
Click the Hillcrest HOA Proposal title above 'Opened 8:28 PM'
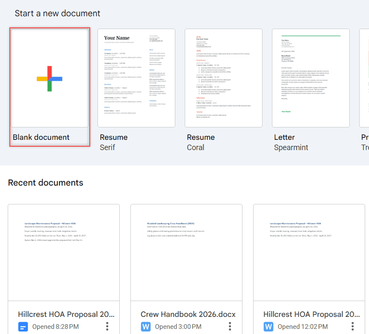pos(66,314)
